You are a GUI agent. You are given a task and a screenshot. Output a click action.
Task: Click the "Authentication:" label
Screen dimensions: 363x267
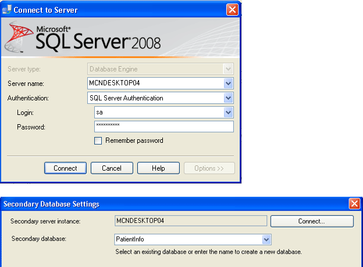tap(28, 98)
